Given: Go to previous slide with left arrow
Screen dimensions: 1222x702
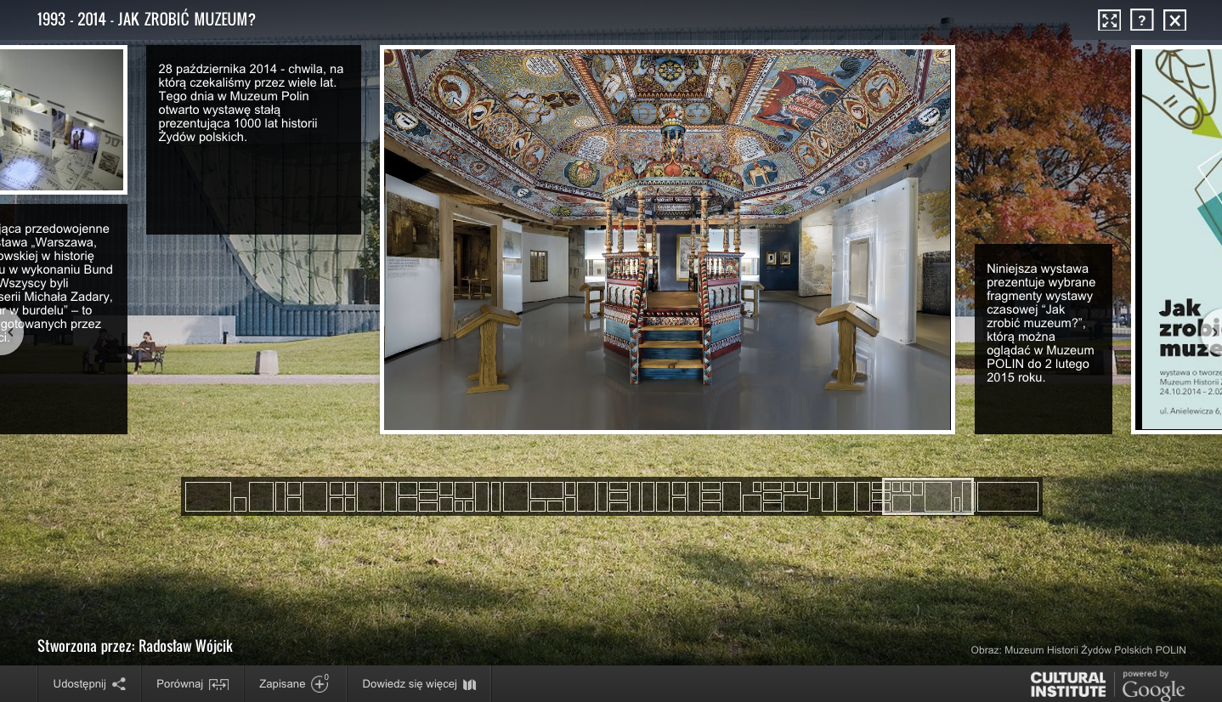Looking at the screenshot, I should [x=9, y=333].
